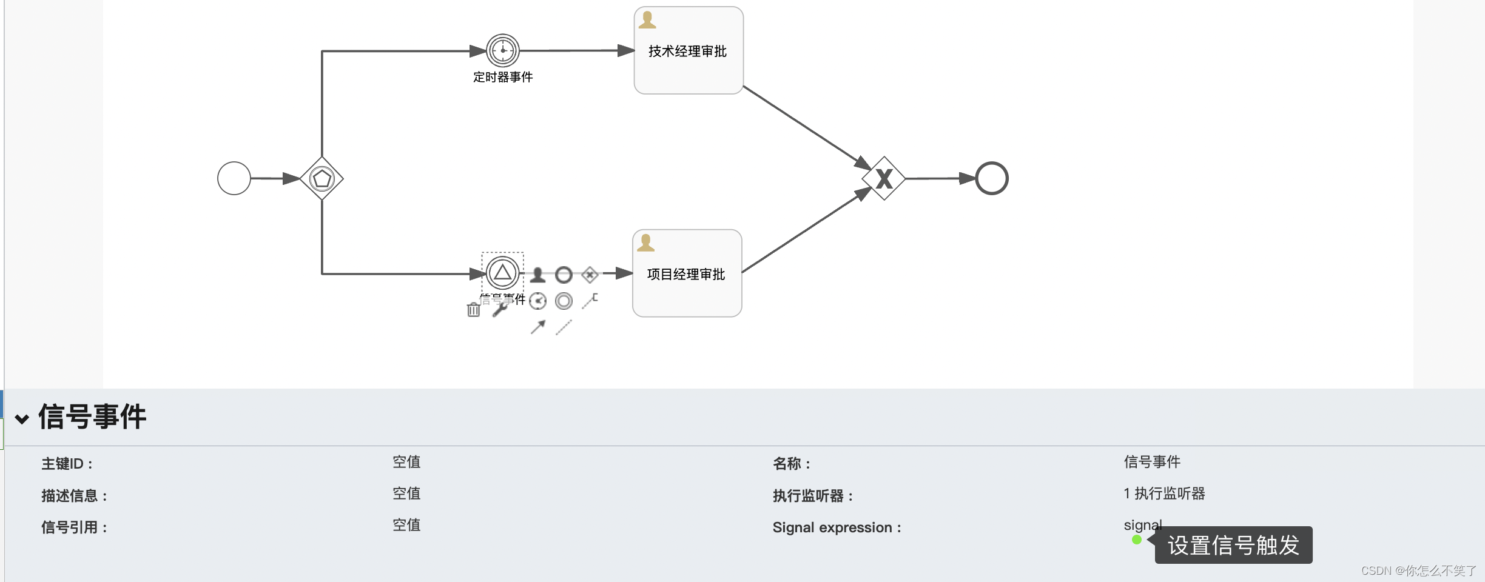This screenshot has height=582, width=1485.
Task: Select the start event circle
Action: (x=234, y=178)
